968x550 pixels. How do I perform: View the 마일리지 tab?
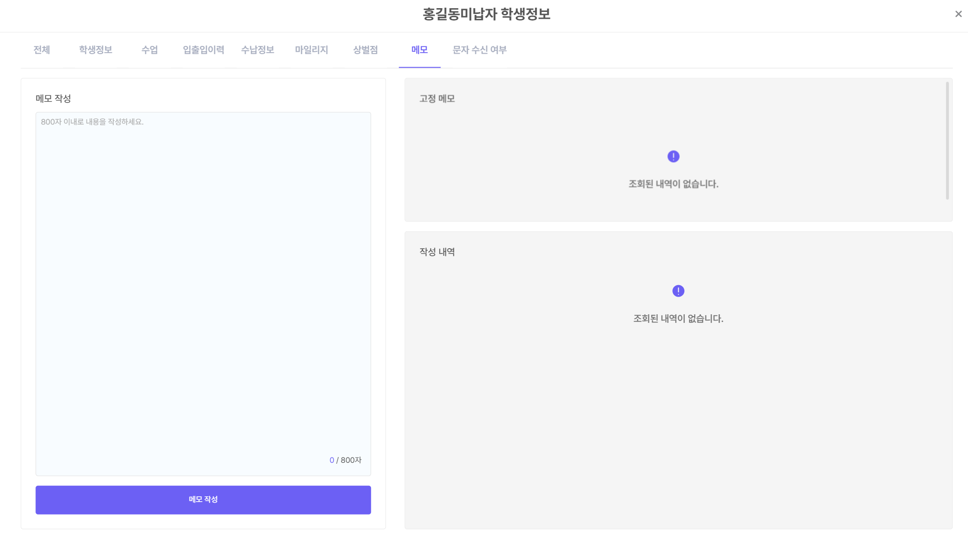point(311,50)
